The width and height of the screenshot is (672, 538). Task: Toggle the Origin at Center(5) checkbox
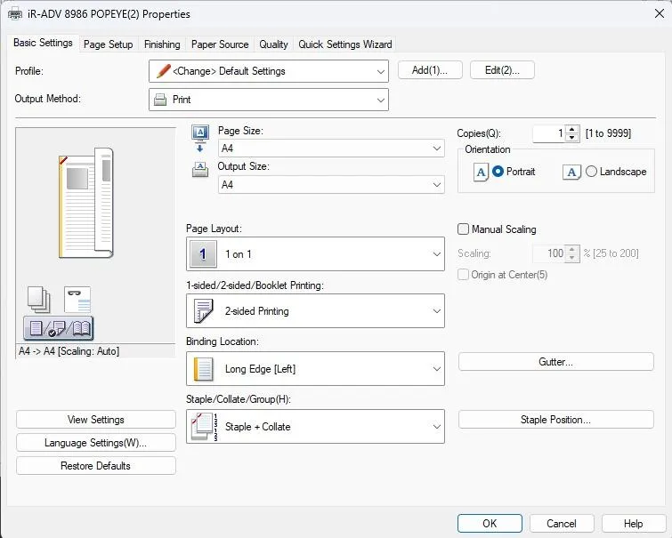464,275
